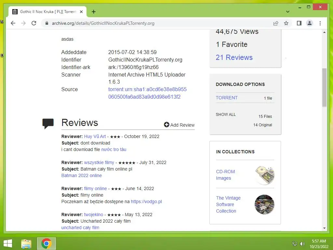Click the Reviews speech bubble icon
This screenshot has height=250, width=333.
(x=48, y=123)
